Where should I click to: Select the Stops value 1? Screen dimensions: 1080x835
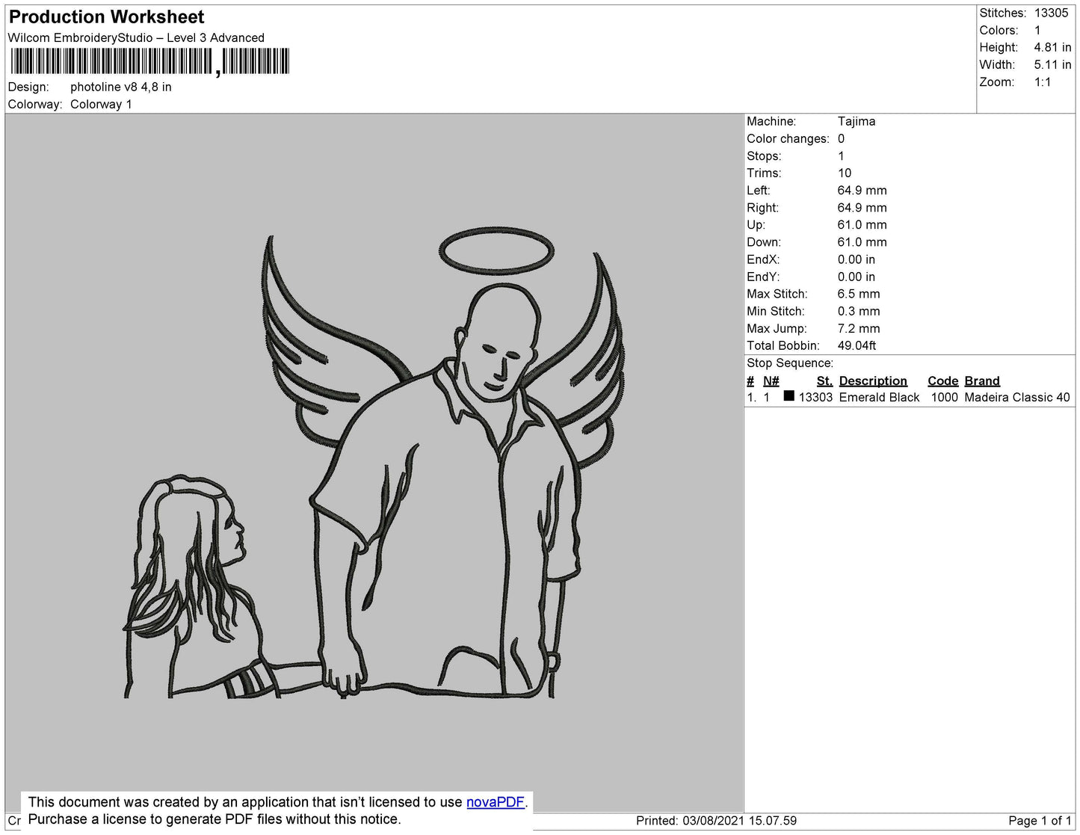tap(841, 155)
